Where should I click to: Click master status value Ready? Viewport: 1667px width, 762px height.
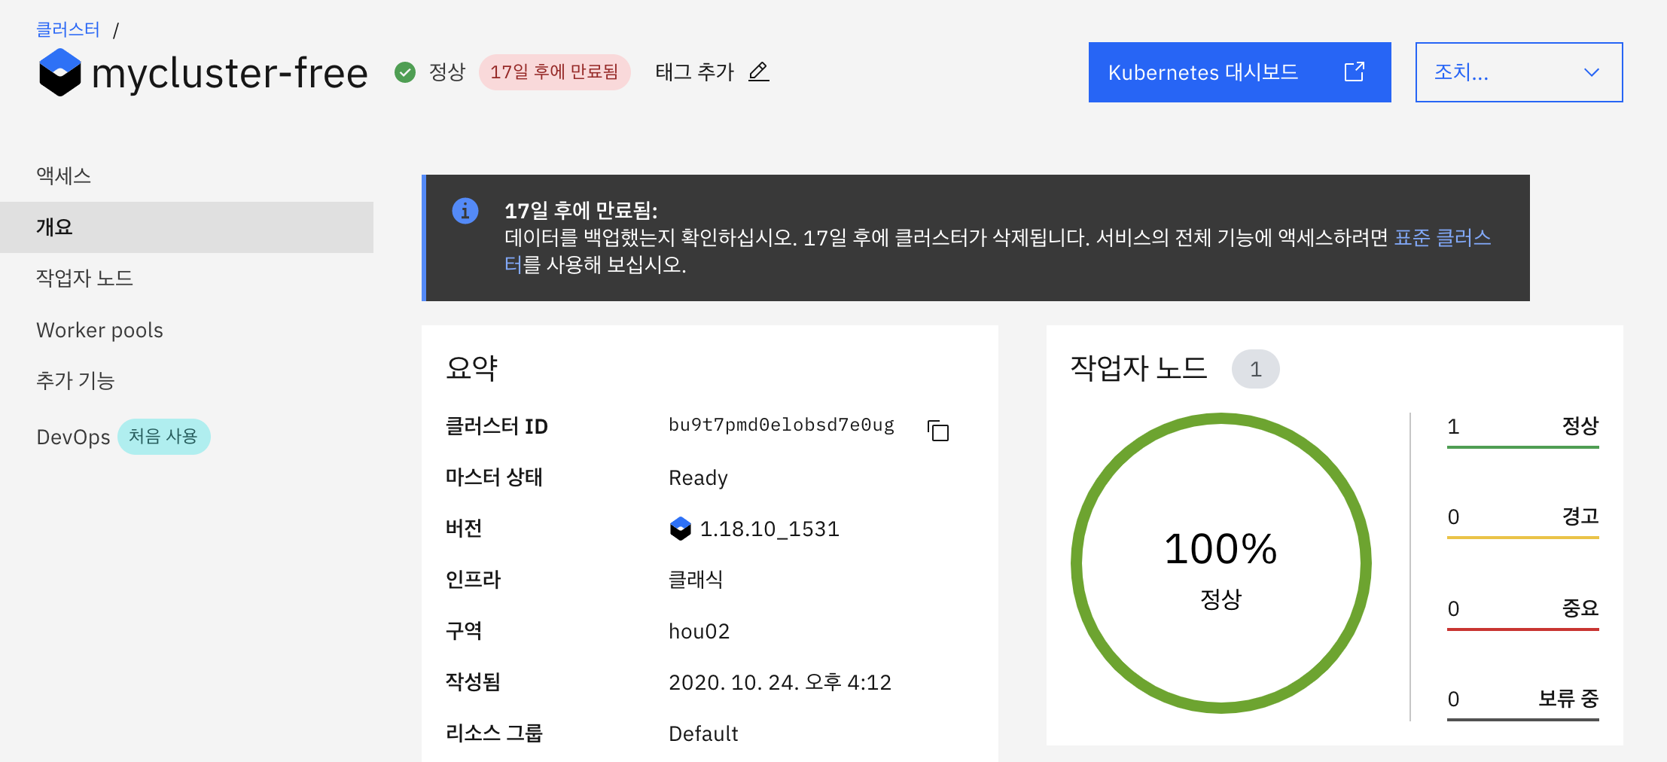698,478
